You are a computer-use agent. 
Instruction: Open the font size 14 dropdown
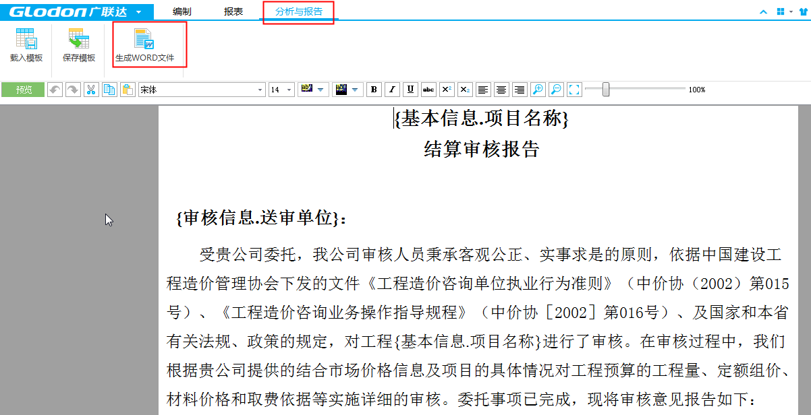pyautogui.click(x=289, y=90)
